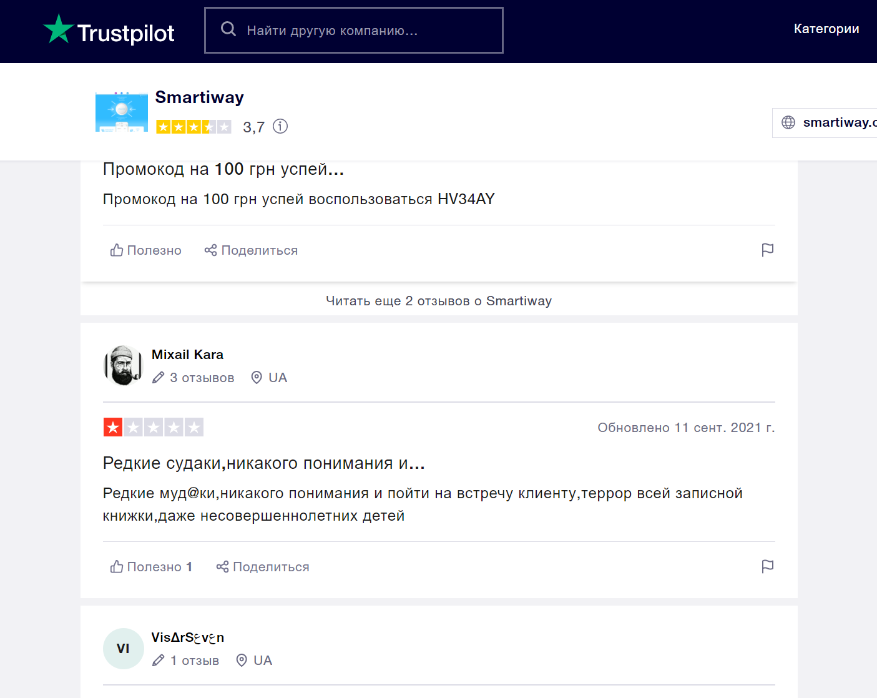Click the Smartiway star rating image
The image size is (877, 698).
coord(194,127)
